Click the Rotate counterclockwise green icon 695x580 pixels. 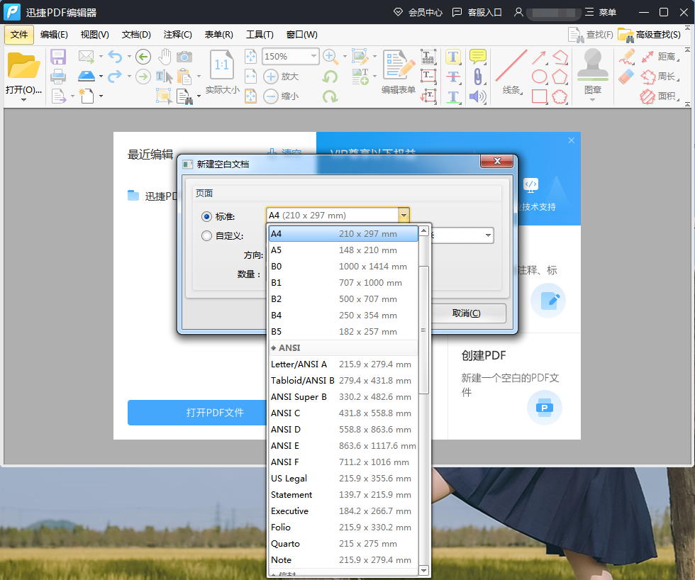point(330,77)
